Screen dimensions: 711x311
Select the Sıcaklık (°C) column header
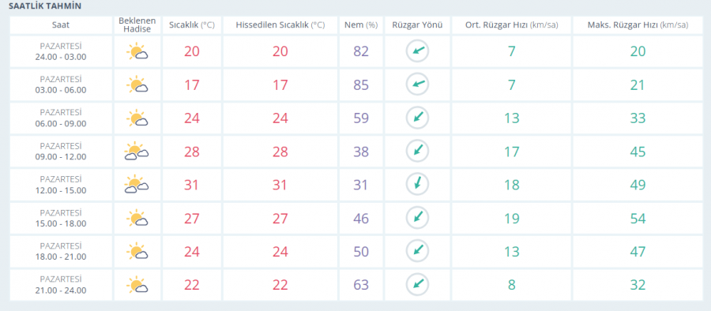192,25
